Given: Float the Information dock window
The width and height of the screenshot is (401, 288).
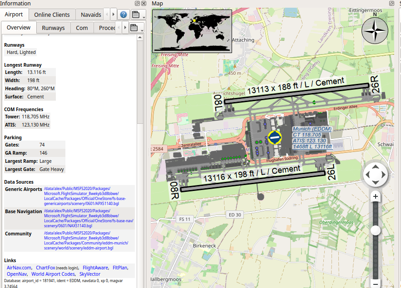Looking at the screenshot, I should (137, 3).
